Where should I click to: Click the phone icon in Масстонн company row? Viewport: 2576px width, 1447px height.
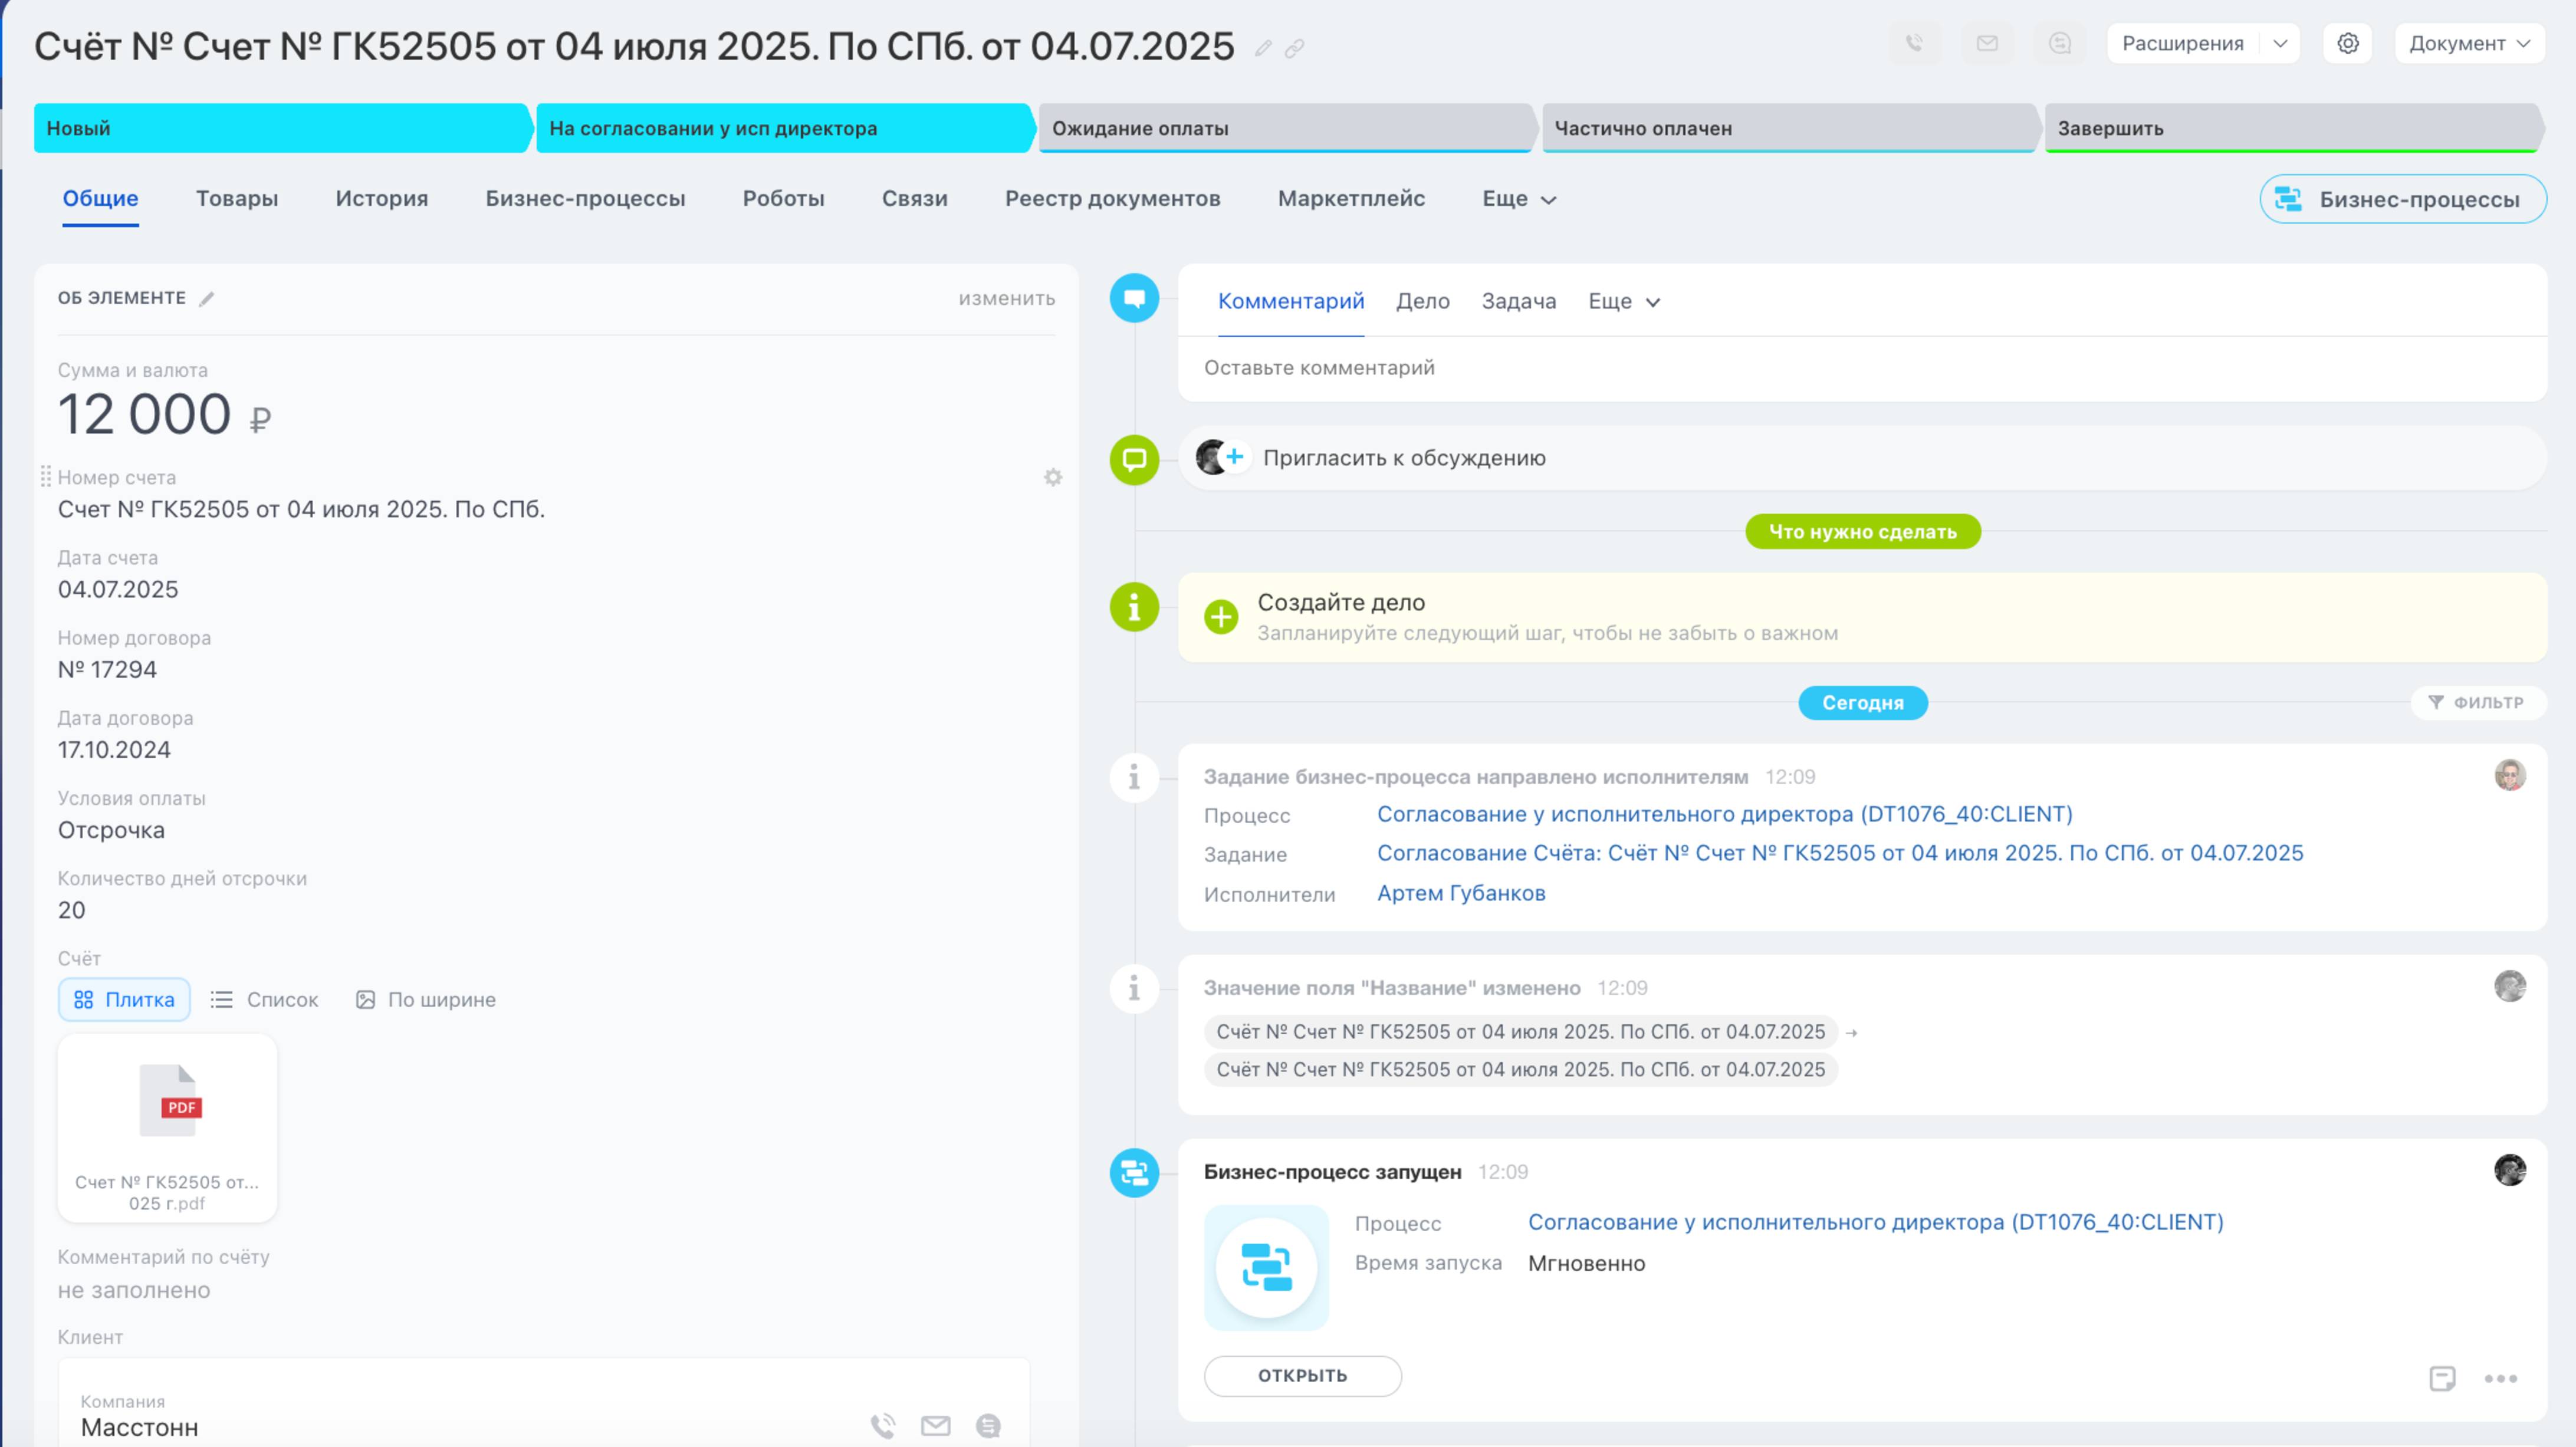point(882,1425)
